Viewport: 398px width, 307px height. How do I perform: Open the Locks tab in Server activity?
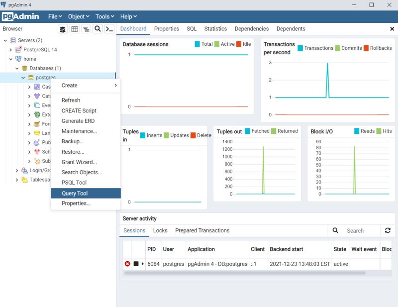160,230
